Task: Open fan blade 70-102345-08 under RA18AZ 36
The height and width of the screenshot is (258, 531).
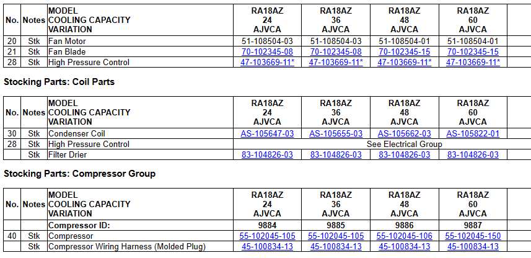Action: coord(336,52)
